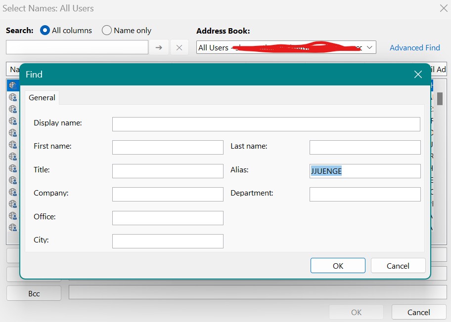Close the Select Names window

444,8
